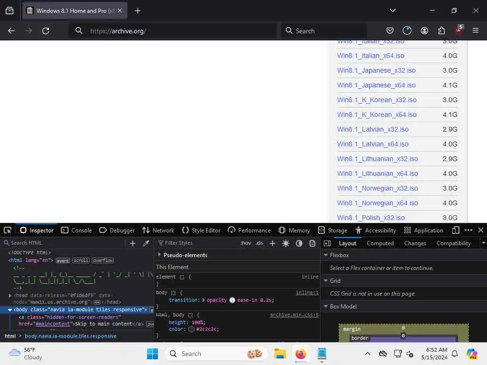Close the developer tools panel
The height and width of the screenshot is (365, 487).
click(481, 230)
